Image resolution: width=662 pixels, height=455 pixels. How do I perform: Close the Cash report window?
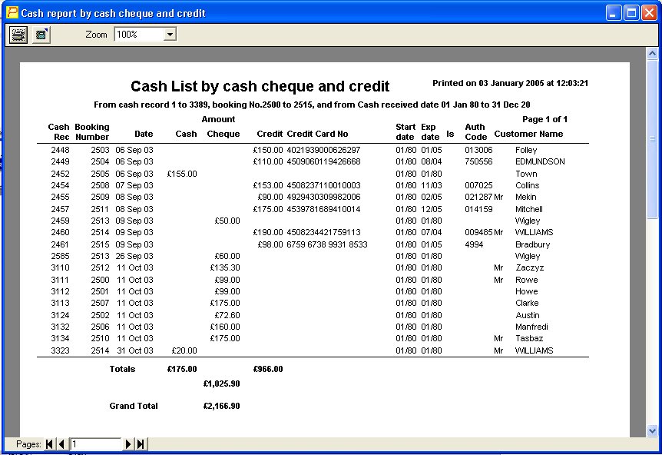click(x=649, y=13)
